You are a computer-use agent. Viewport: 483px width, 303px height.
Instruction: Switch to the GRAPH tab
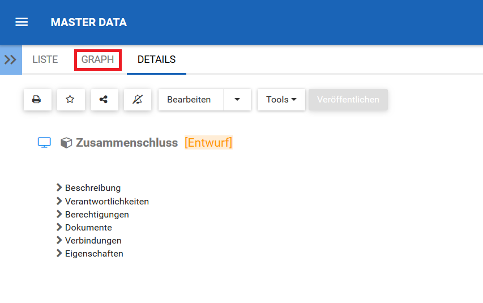click(x=97, y=59)
